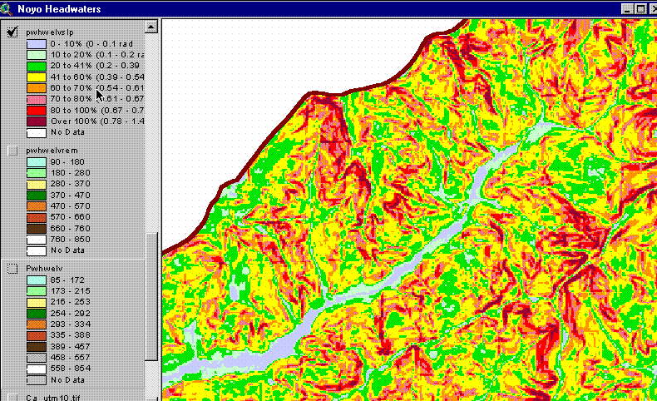
Task: Click the '660 - 760' legend label
Action: click(x=71, y=228)
